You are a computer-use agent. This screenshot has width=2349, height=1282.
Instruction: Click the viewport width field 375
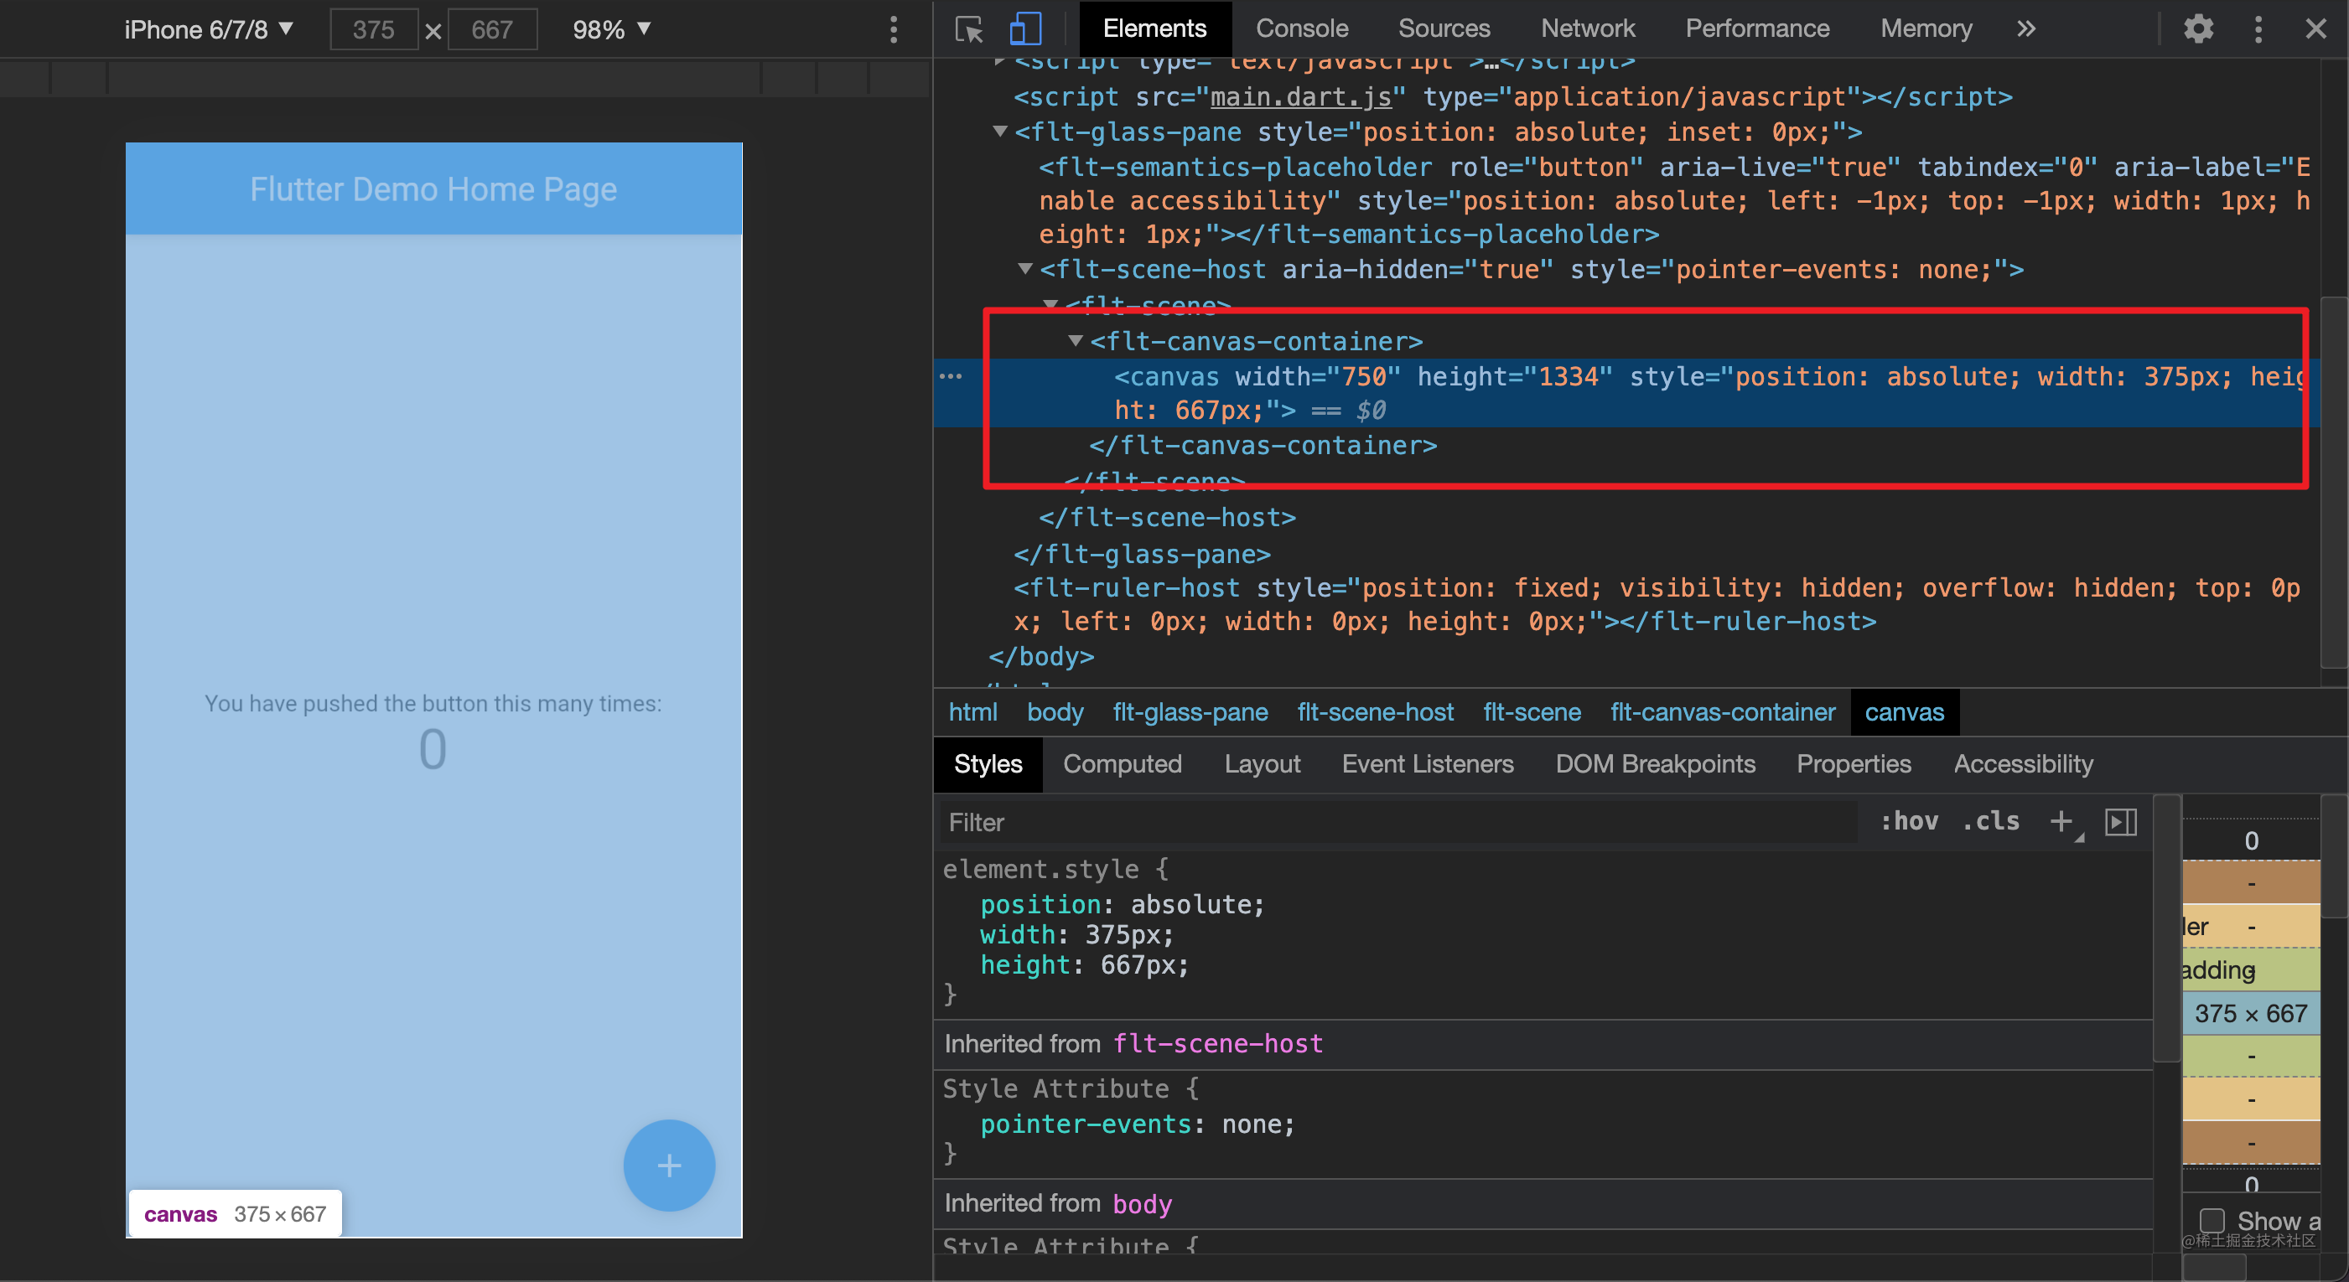(x=374, y=29)
